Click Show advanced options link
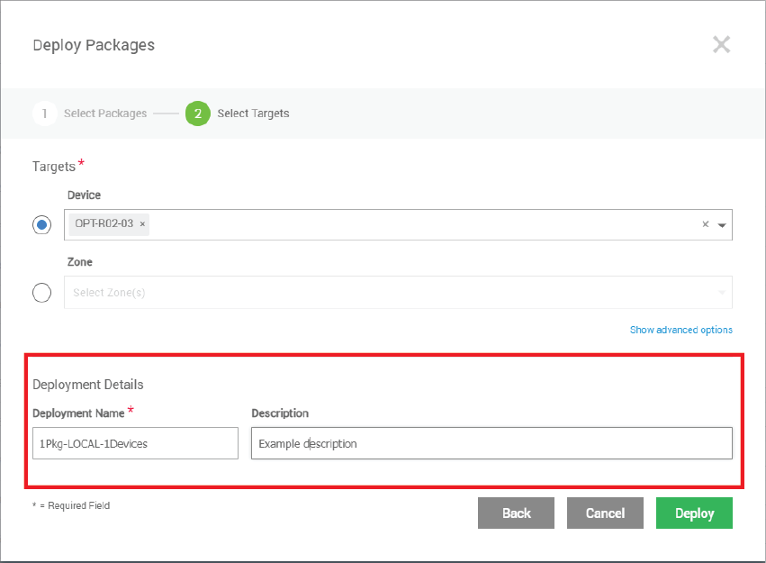This screenshot has width=766, height=563. coord(681,330)
